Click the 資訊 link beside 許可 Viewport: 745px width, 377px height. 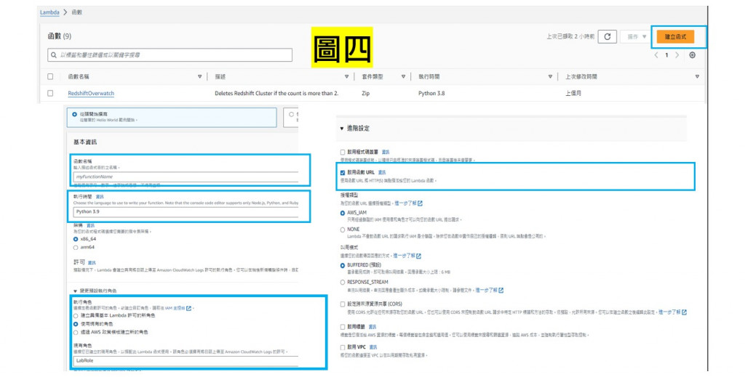pyautogui.click(x=92, y=262)
